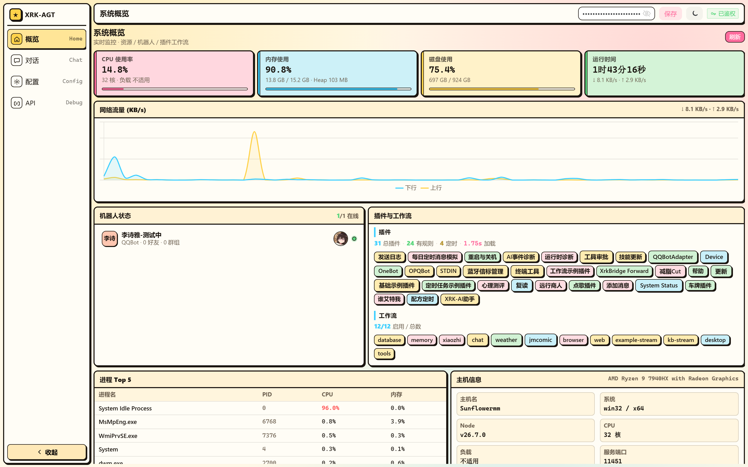The height and width of the screenshot is (467, 748).
Task: Toggle password visibility eye icon
Action: pos(647,13)
